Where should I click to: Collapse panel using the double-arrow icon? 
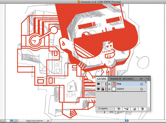141,79
